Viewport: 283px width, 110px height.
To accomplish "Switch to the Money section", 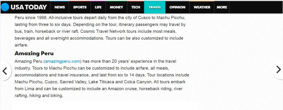I will pos(116,7).
